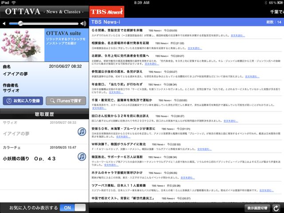Open 全文を読む link for 韓国敗北 article
284x213 pixels.
(x=111, y=165)
